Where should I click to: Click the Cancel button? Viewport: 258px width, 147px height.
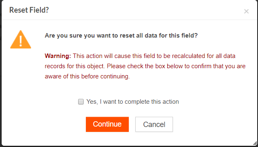154,124
